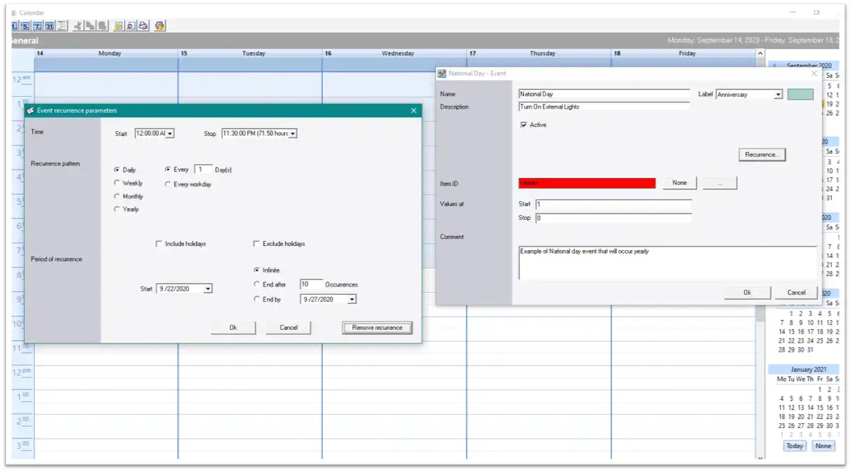This screenshot has height=472, width=851.
Task: Switch to 7-day week view icon
Action: coord(37,26)
